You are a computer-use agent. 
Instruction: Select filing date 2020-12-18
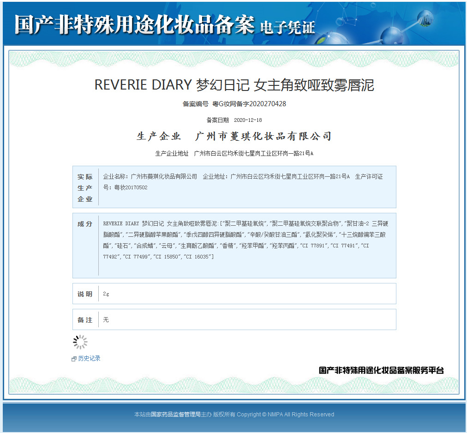click(248, 120)
